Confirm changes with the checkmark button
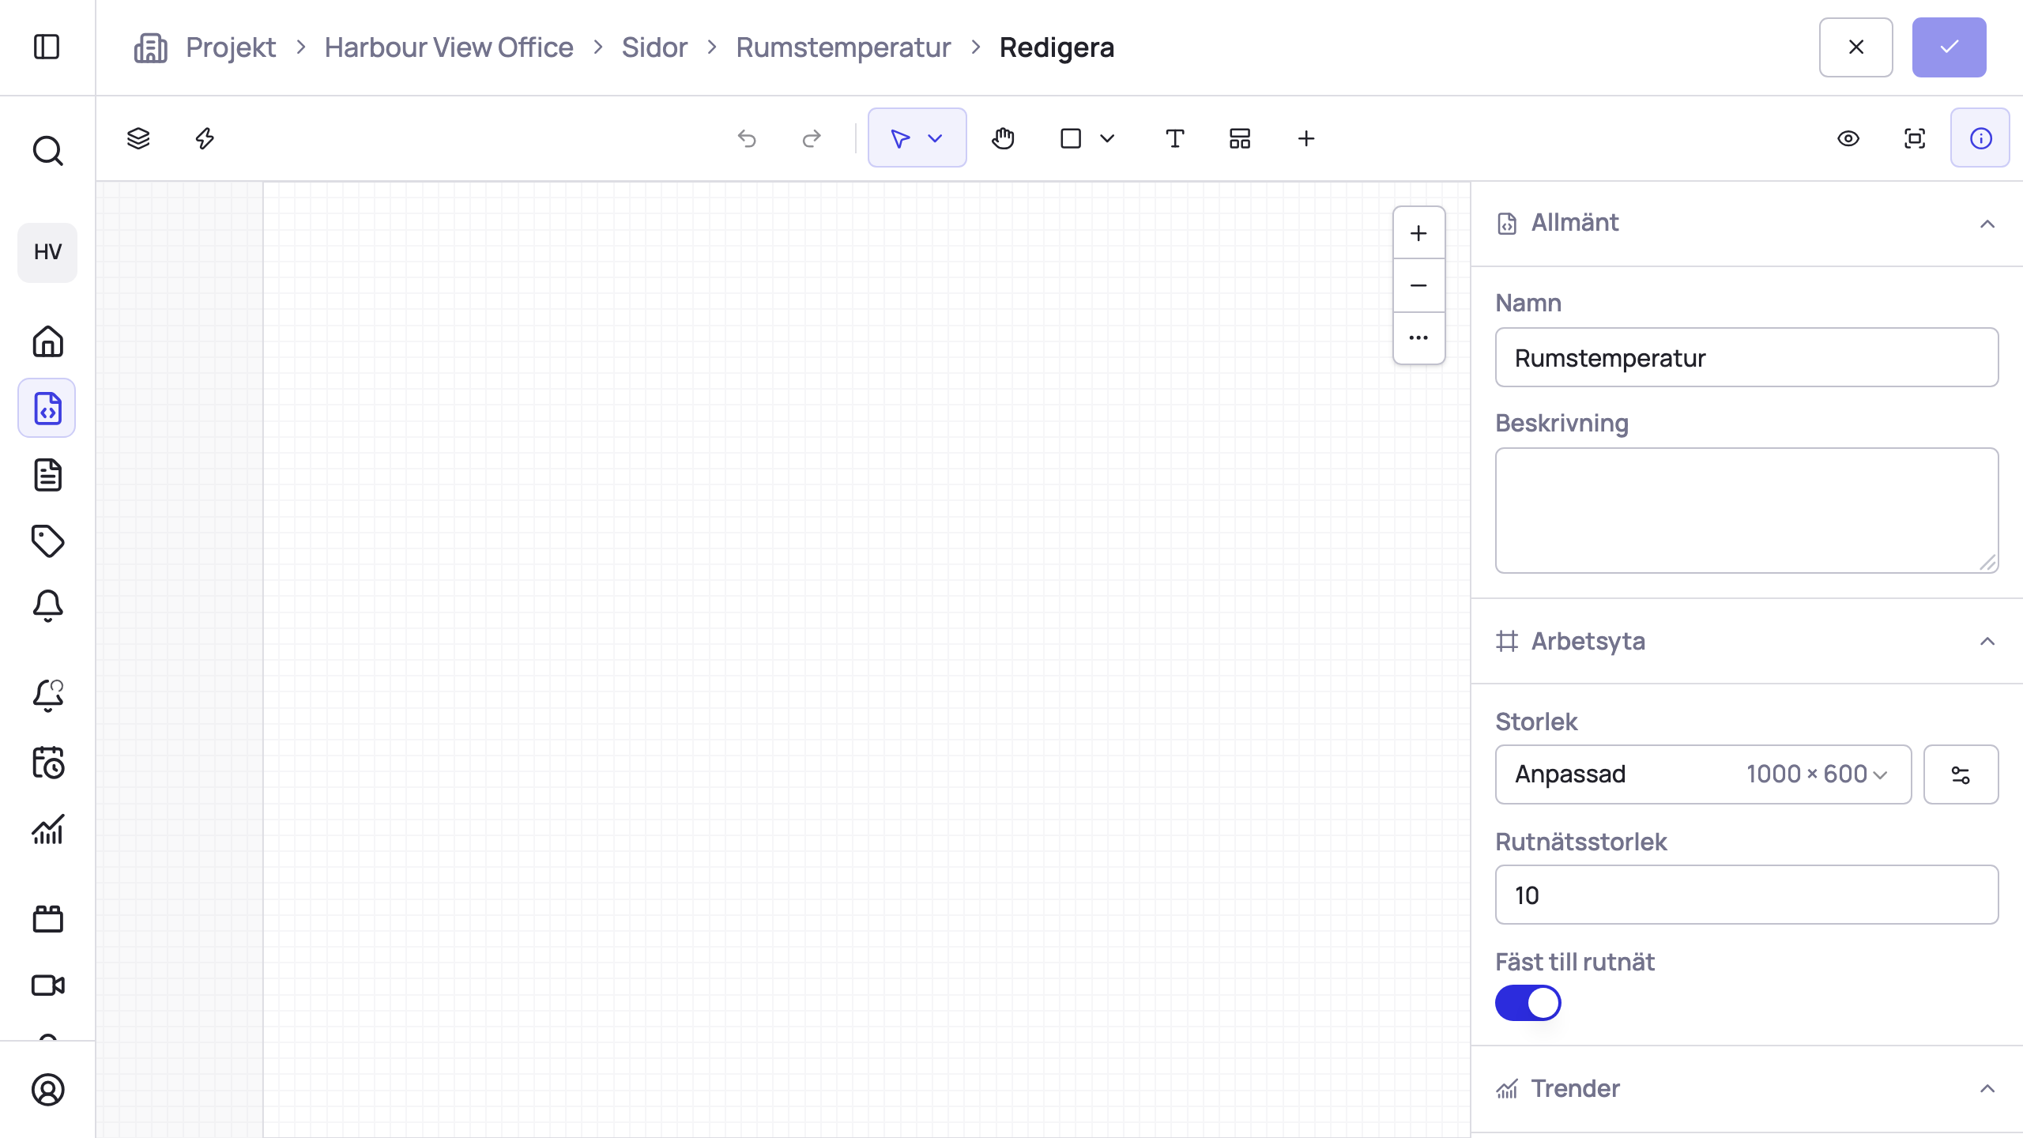 pyautogui.click(x=1949, y=47)
